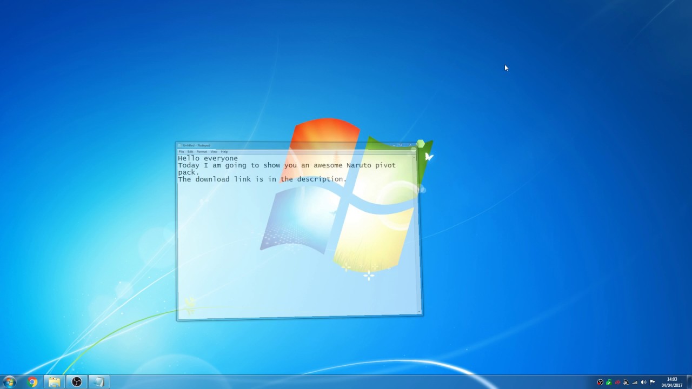Open the Windows Start menu
This screenshot has width=692, height=389.
click(10, 382)
